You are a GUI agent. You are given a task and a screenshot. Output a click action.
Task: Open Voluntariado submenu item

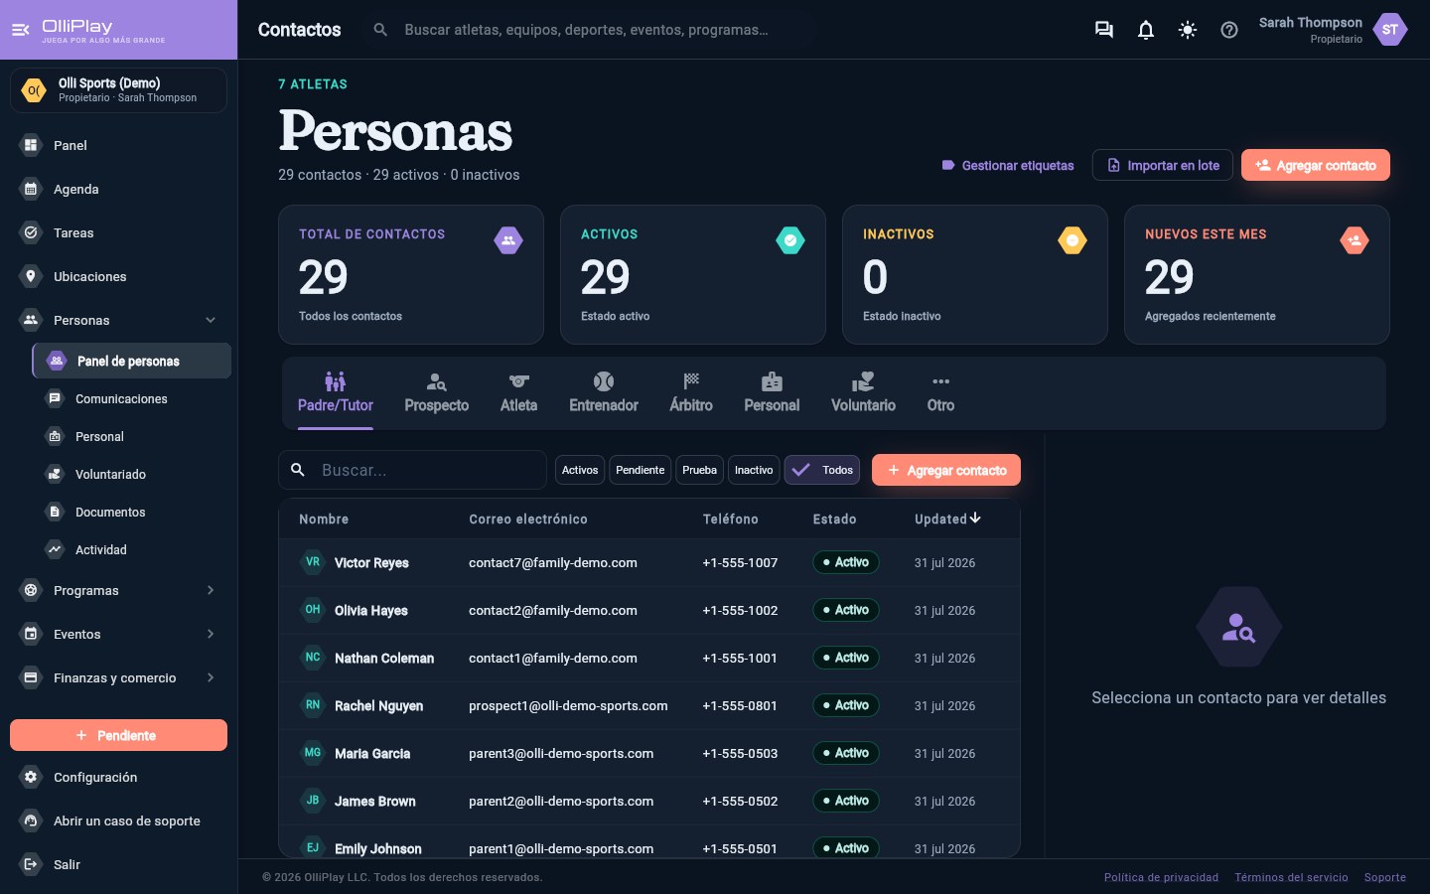click(x=131, y=474)
